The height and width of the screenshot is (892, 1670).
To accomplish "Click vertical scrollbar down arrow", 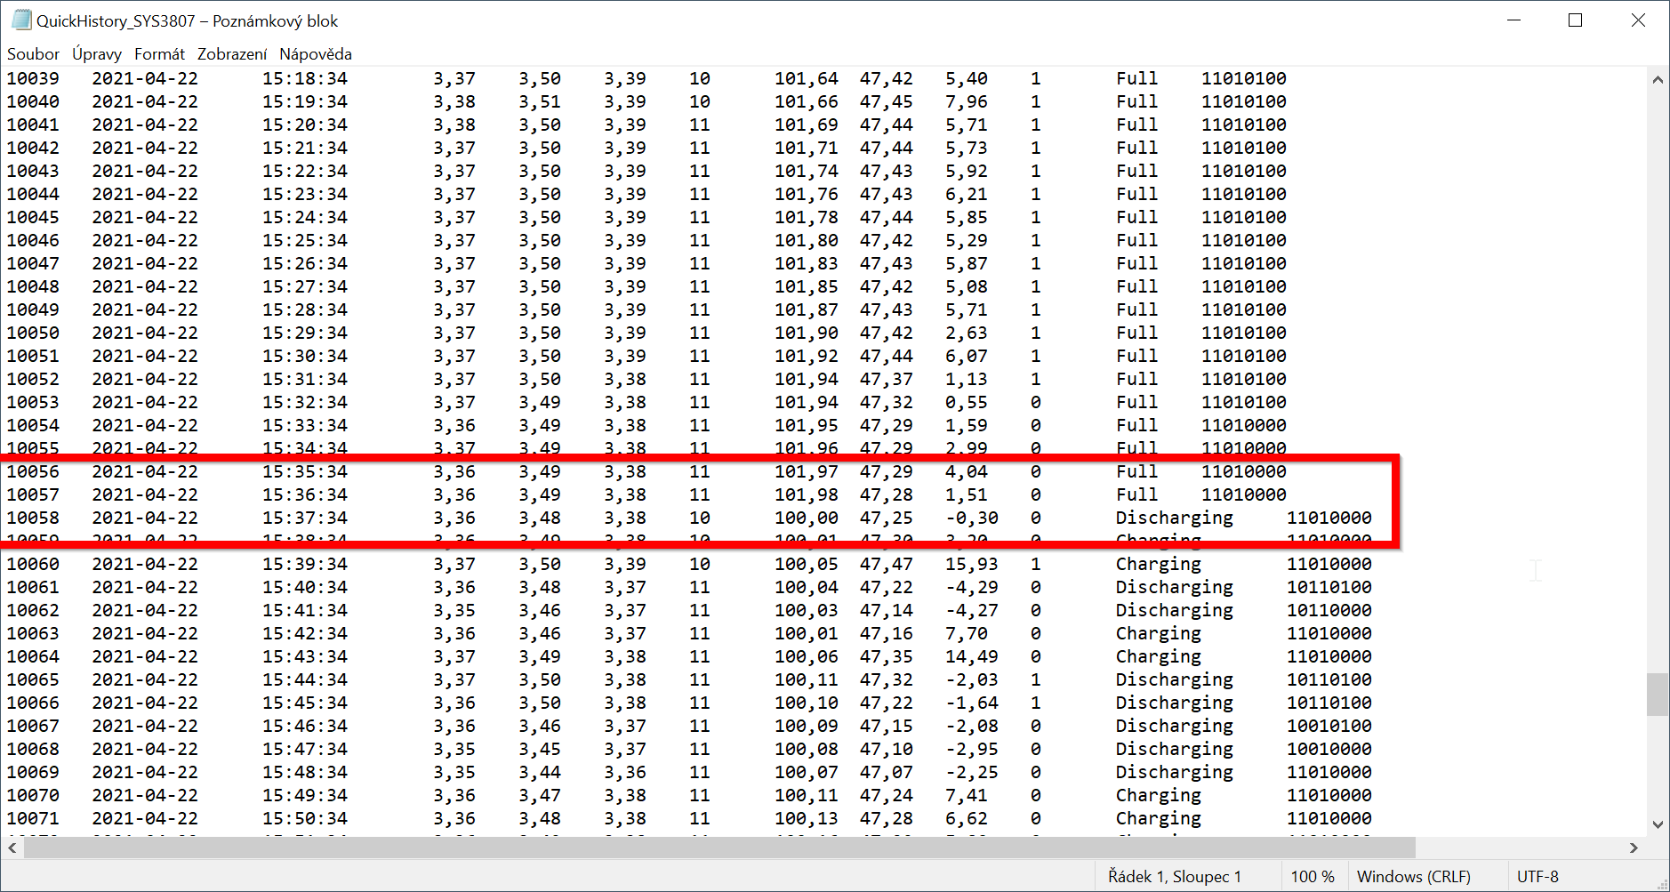I will click(1658, 824).
